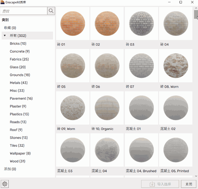Select the 砖 03 grey brick thumbnail
Screen dimensions: 198x189
[x=141, y=24]
